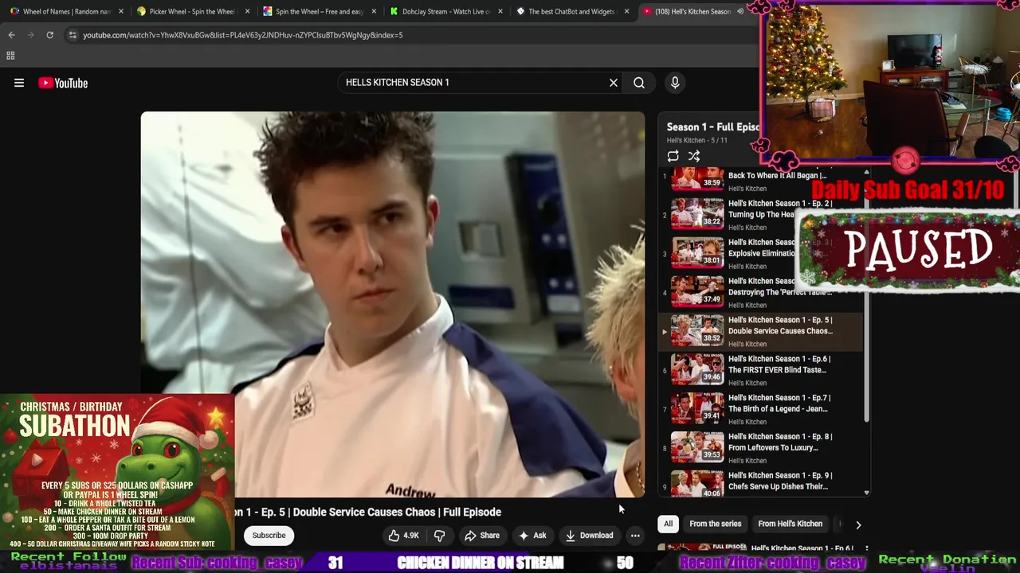Play Ep.6 The FIRST EVER Blind Taste
The image size is (1020, 573).
click(x=761, y=370)
